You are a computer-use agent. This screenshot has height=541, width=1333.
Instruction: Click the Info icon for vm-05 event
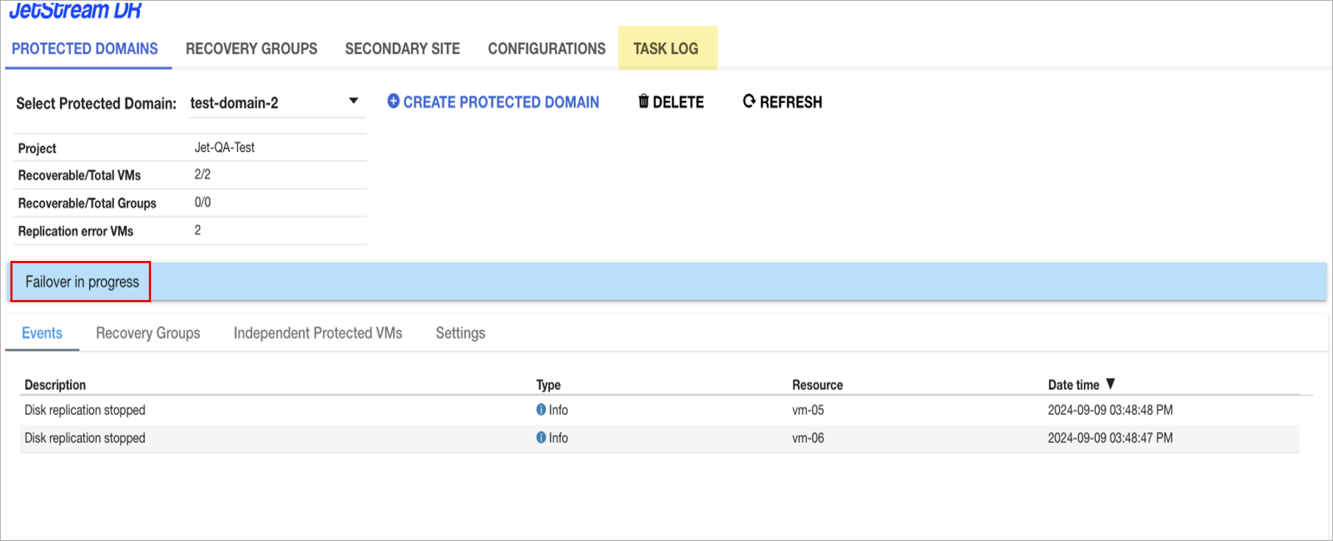541,410
